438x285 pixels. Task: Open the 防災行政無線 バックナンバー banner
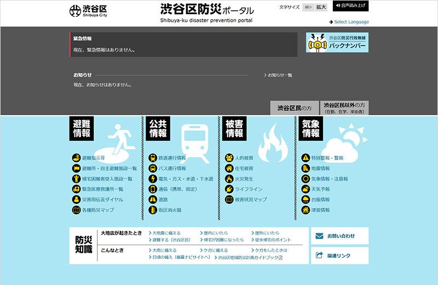pyautogui.click(x=337, y=43)
